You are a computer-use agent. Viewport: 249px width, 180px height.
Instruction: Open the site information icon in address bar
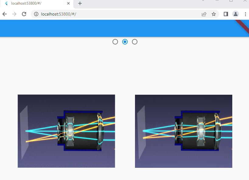pyautogui.click(x=36, y=14)
